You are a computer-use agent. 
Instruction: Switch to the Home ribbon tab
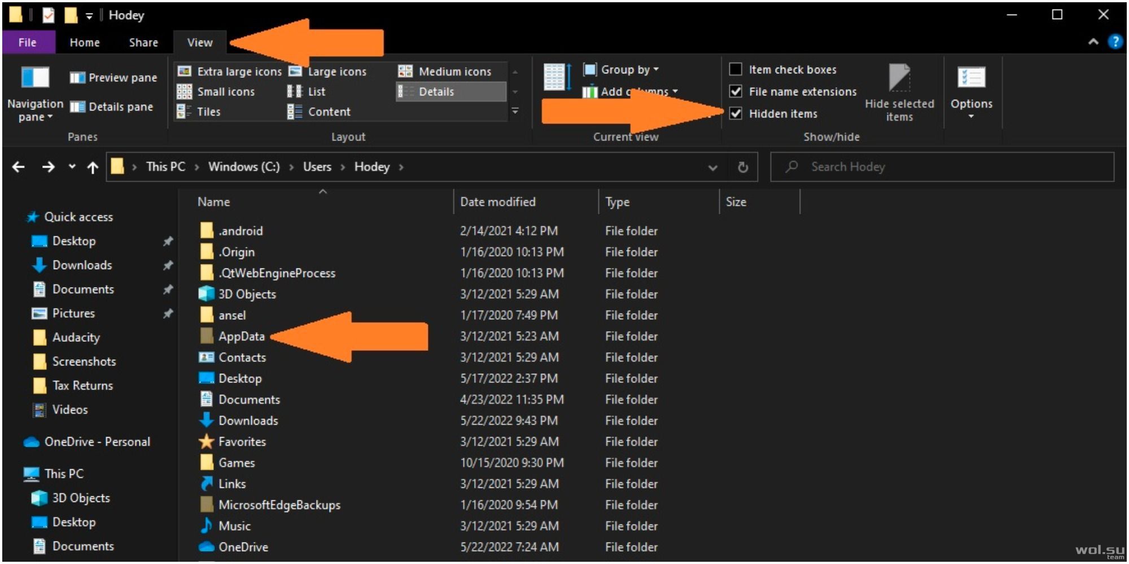[x=85, y=42]
